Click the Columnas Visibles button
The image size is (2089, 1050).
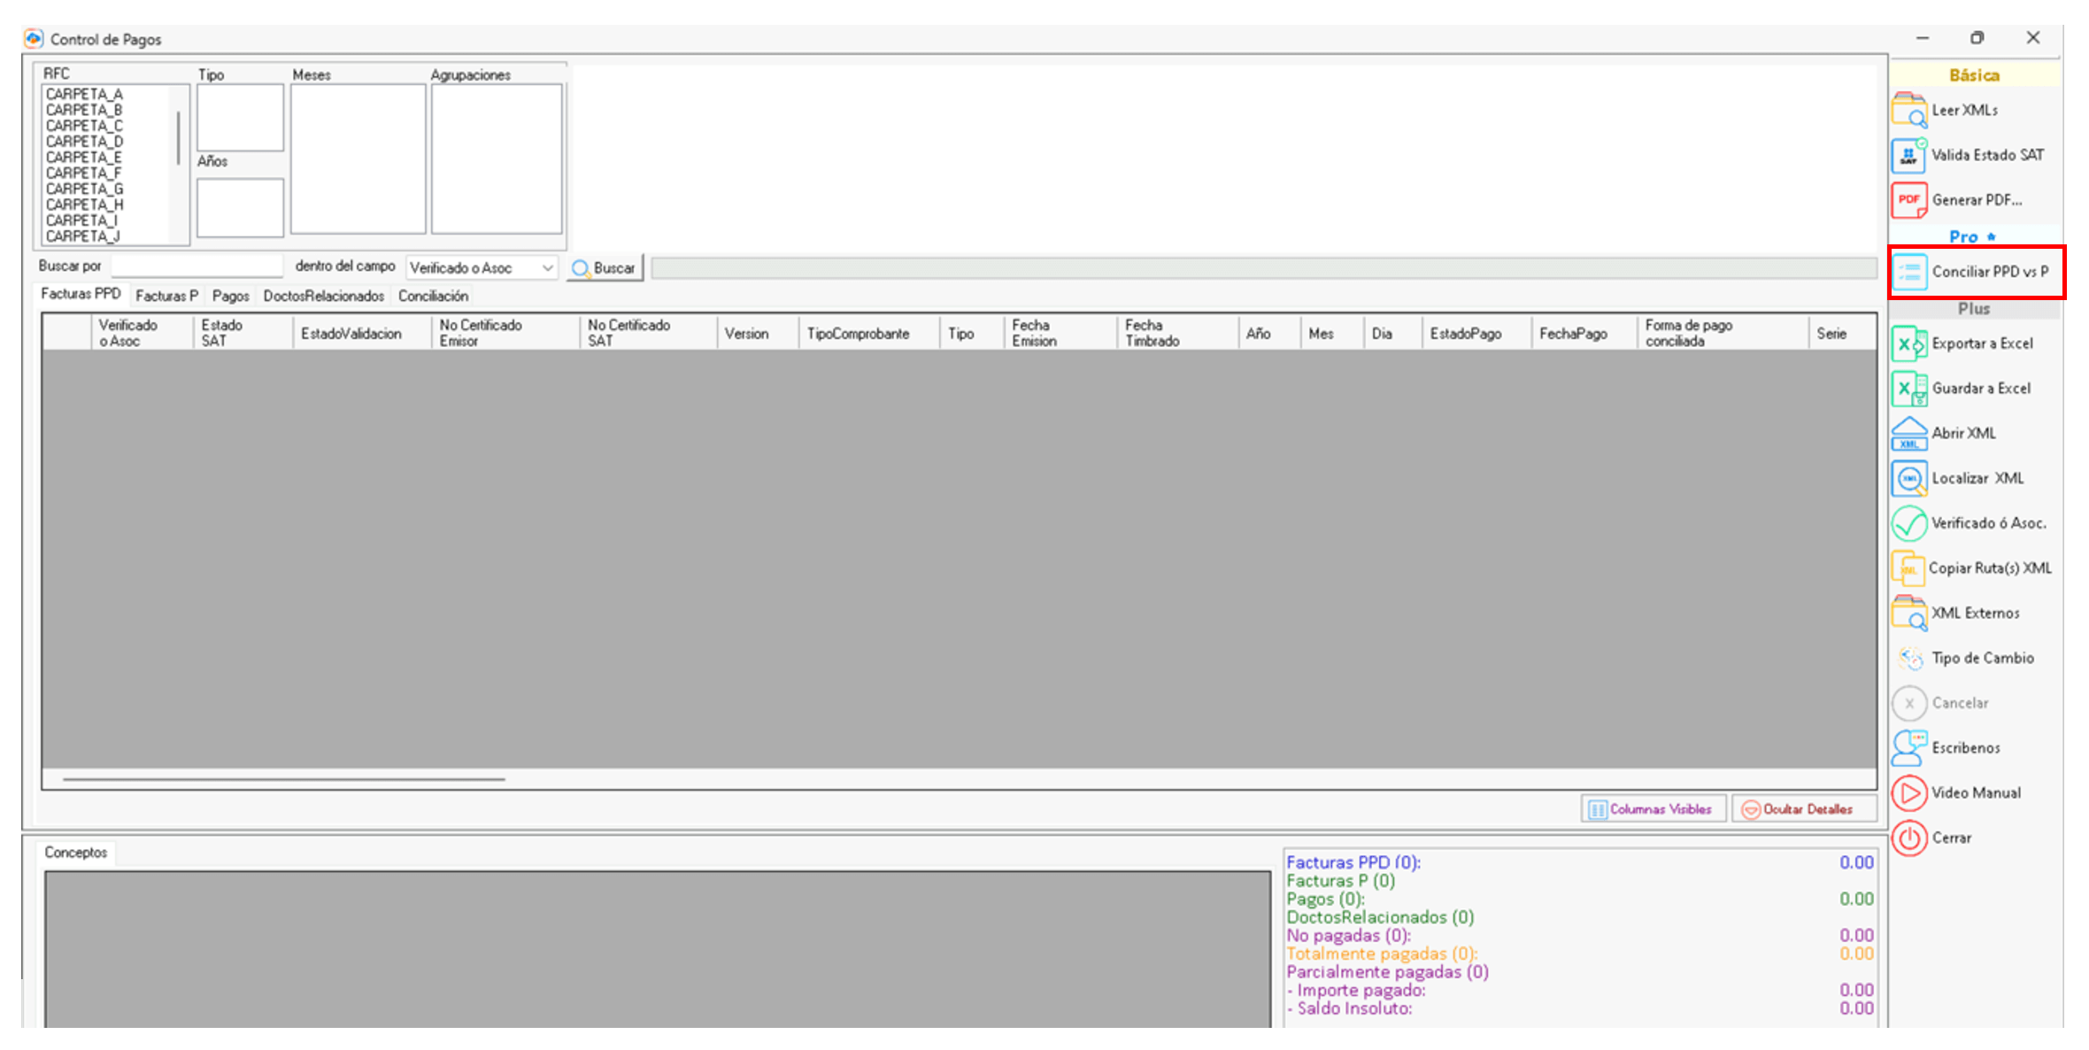[x=1652, y=809]
